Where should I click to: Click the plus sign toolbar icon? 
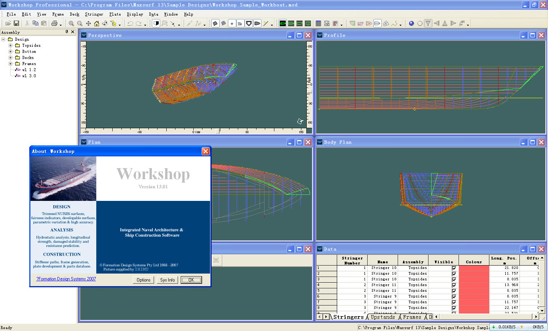232,24
